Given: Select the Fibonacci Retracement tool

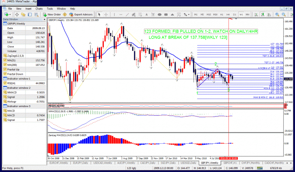Looking at the screenshot, I should [140, 15].
